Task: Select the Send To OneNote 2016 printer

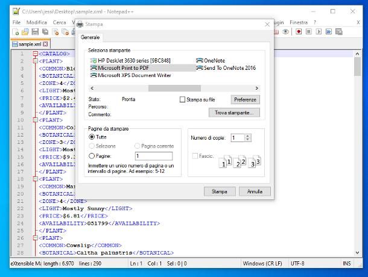Action: [226, 68]
